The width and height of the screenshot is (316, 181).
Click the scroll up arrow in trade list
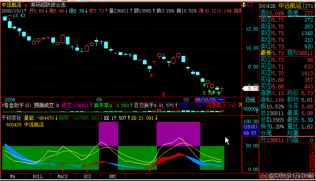coord(312,152)
